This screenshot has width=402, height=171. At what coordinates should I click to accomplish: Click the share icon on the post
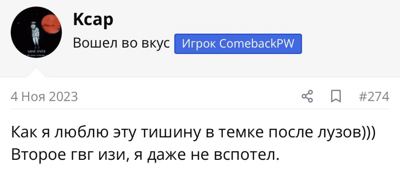[307, 97]
